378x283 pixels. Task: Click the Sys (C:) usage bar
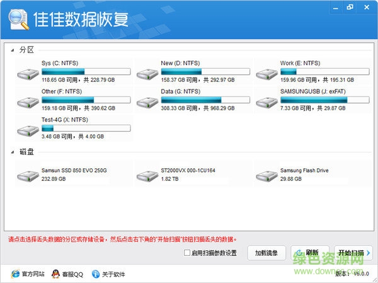[x=86, y=71]
